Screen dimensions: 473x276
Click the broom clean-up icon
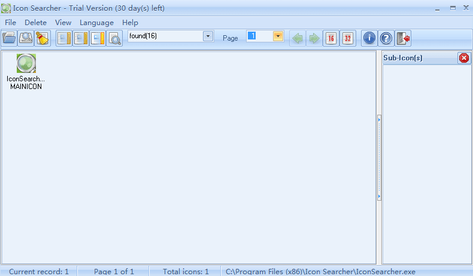41,38
